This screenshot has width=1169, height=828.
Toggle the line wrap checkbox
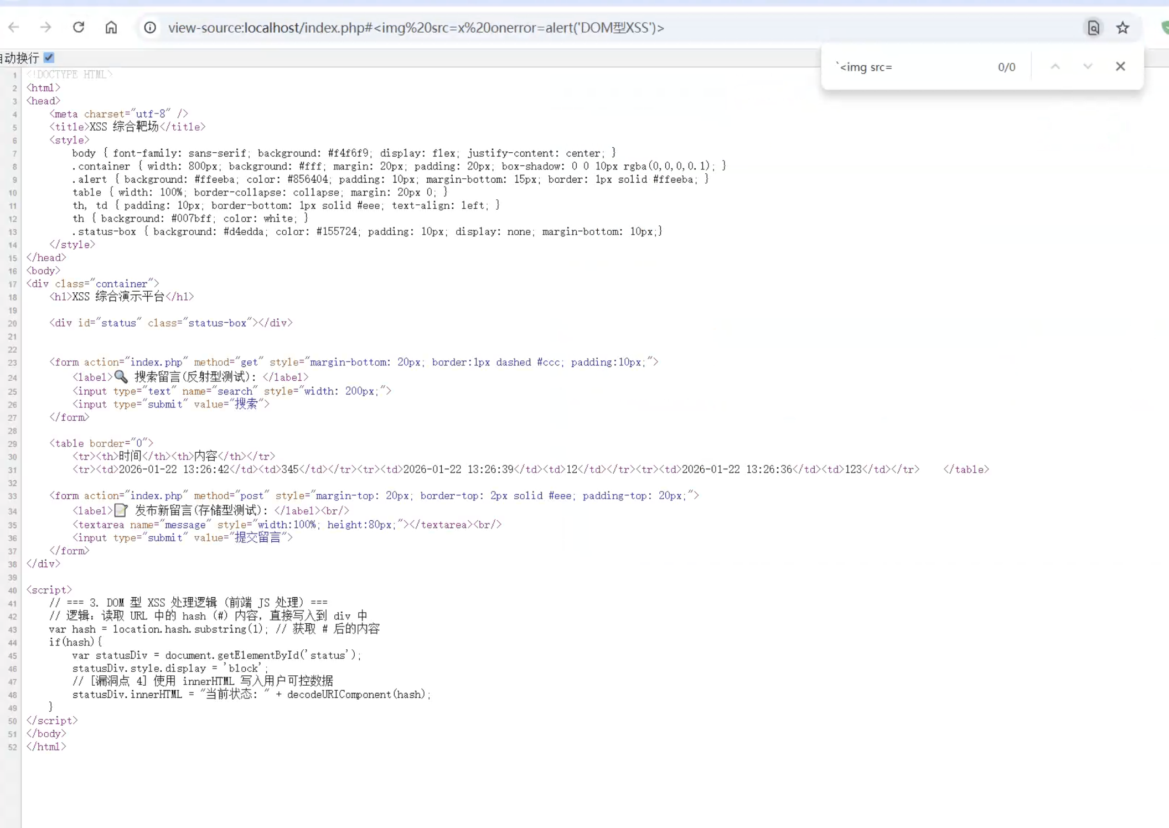click(49, 58)
